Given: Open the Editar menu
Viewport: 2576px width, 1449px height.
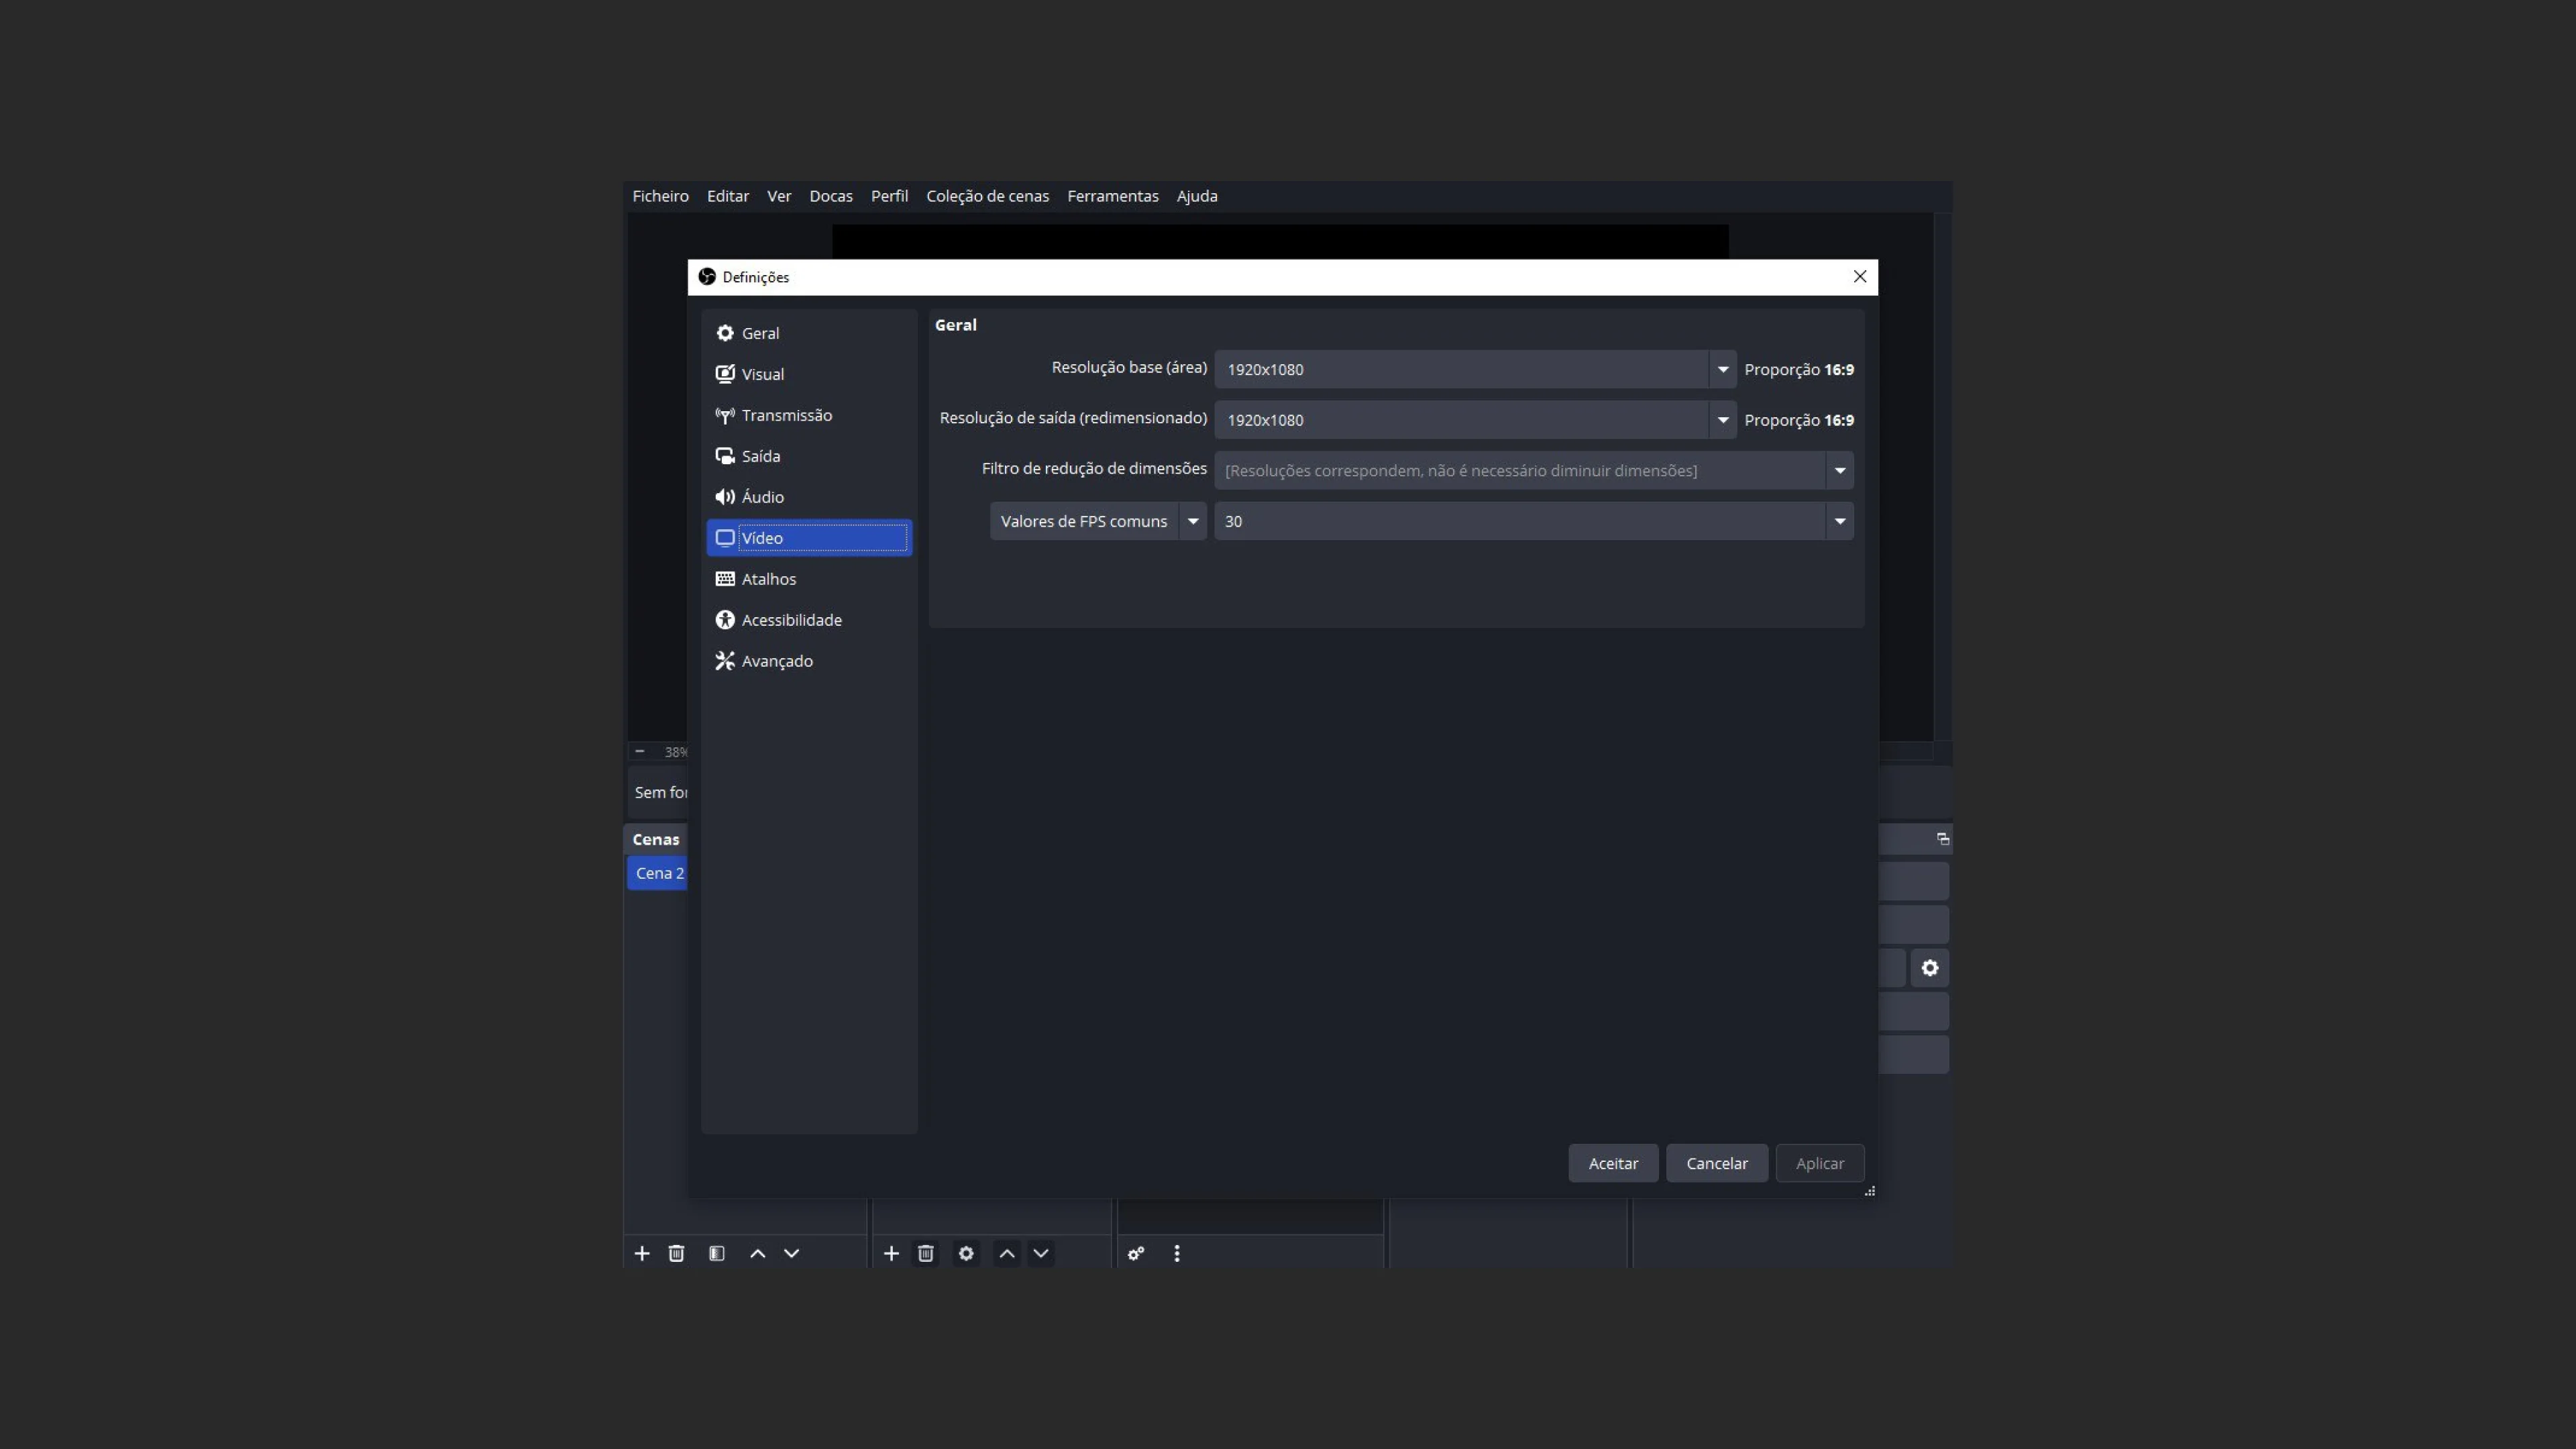Looking at the screenshot, I should [727, 196].
